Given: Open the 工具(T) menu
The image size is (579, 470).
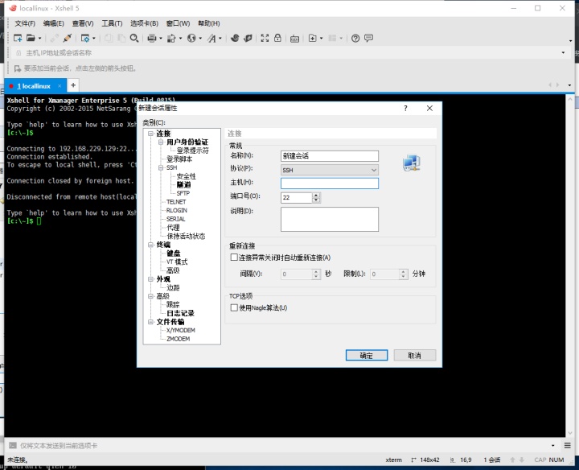Looking at the screenshot, I should coord(112,23).
